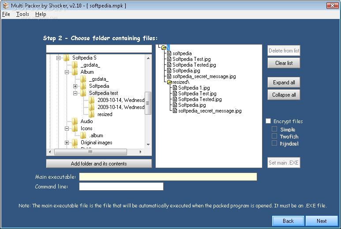Viewport: 341px width, 229px height.
Task: Click the root open-folder icon in file list
Action: tap(164, 48)
